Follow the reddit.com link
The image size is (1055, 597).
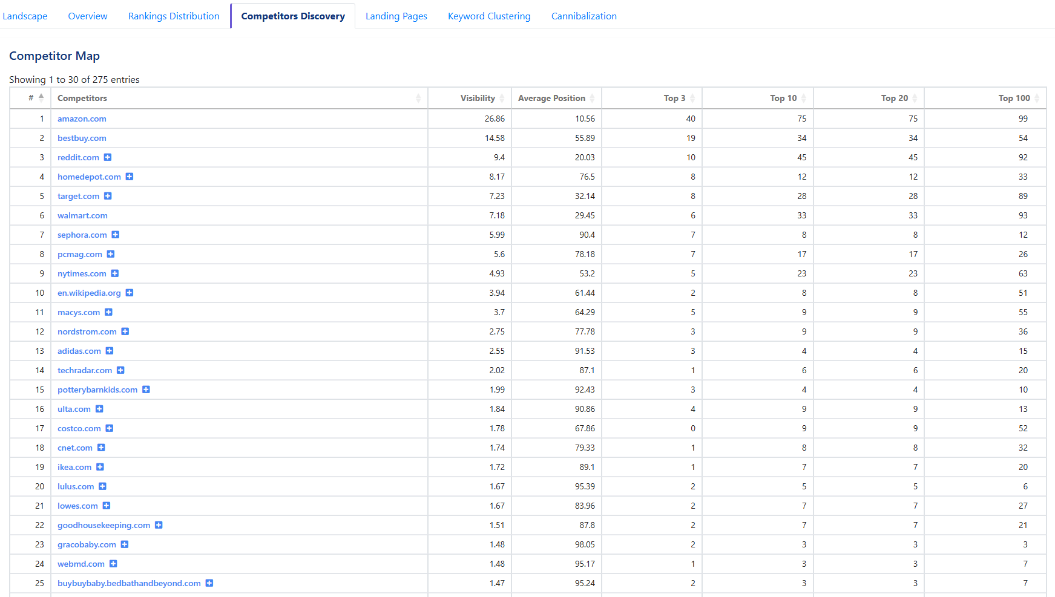click(78, 157)
